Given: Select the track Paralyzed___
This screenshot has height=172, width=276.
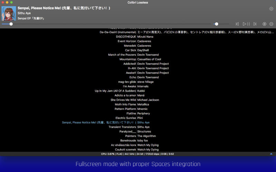Looking at the screenshot, I should [128, 131].
